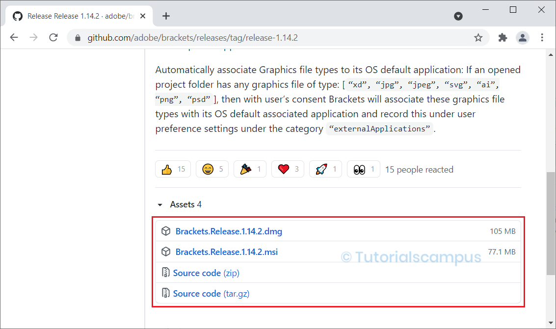This screenshot has height=329, width=556.
Task: Add a heart reaction
Action: (x=288, y=169)
